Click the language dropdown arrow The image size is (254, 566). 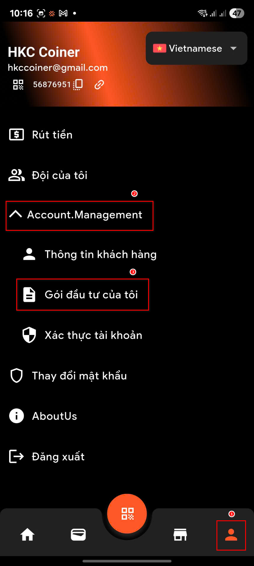(x=233, y=48)
